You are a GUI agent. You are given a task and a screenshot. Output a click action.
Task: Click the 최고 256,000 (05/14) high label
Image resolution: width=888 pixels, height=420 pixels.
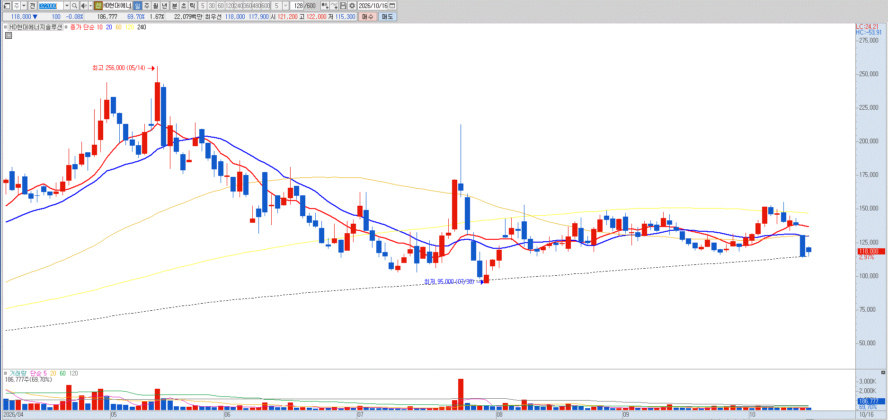point(119,68)
